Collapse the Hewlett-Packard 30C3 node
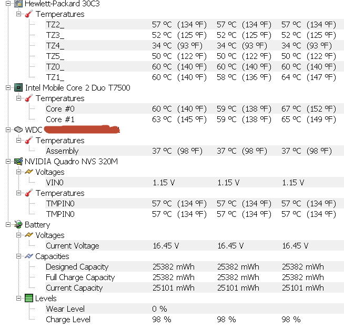The image size is (344, 328). (8, 3)
